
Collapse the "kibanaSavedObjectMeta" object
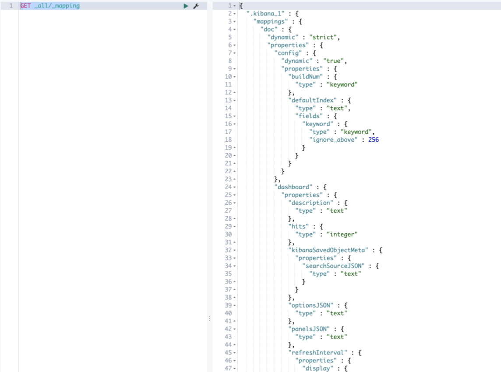click(234, 250)
